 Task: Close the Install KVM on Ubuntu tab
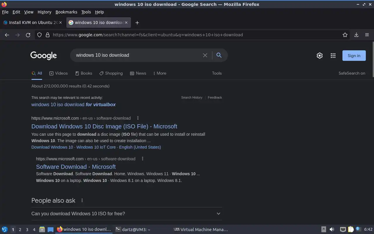[x=60, y=23]
